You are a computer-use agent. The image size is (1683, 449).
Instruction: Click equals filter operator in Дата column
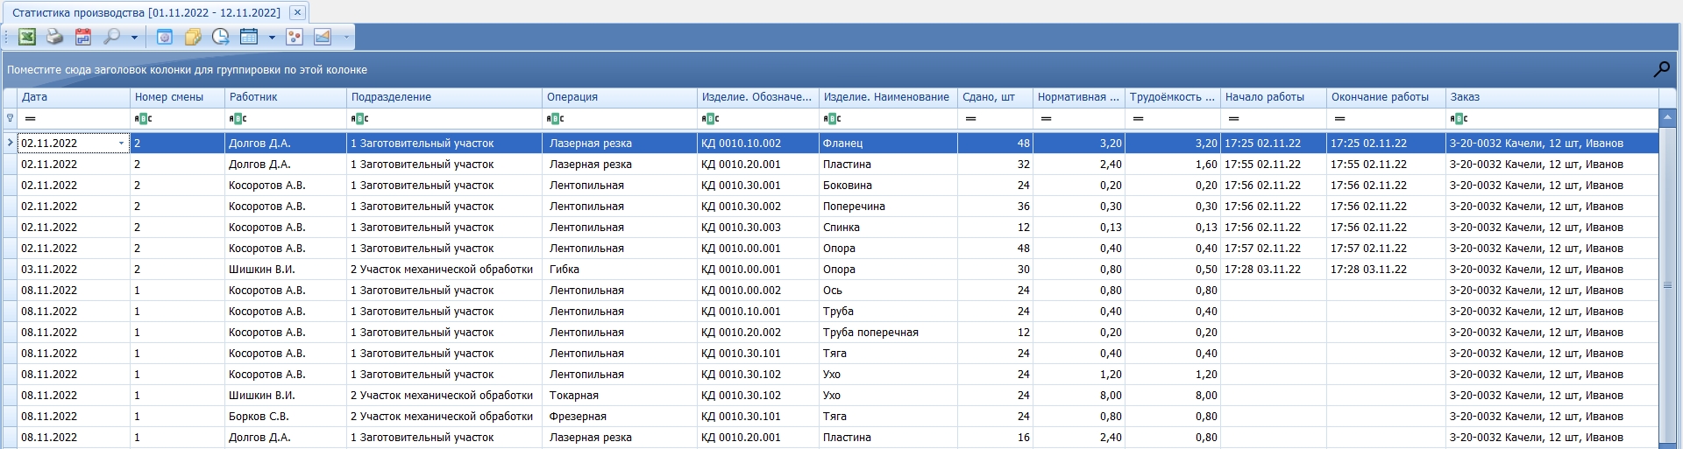point(31,118)
